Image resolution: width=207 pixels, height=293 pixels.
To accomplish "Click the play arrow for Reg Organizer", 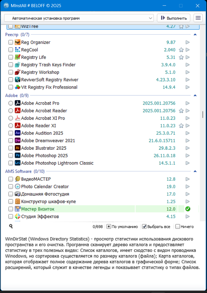I will (x=187, y=42).
